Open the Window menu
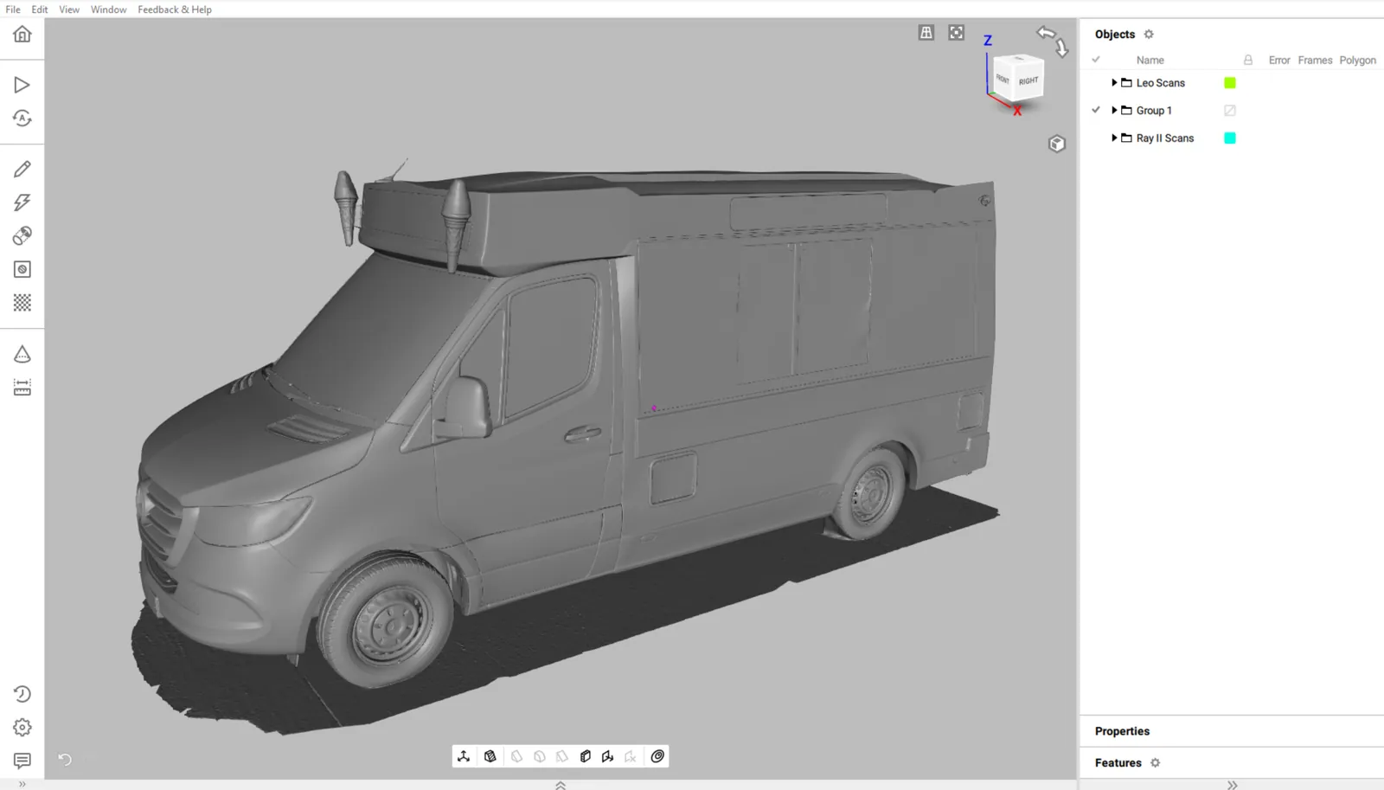The image size is (1384, 790). point(109,10)
